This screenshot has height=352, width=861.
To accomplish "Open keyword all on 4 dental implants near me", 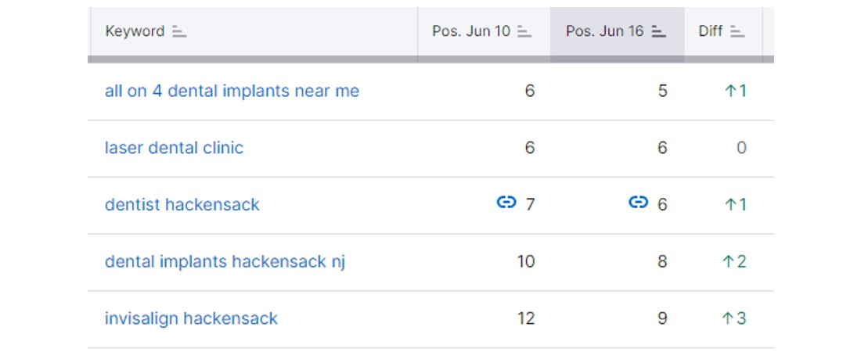I will (x=232, y=91).
